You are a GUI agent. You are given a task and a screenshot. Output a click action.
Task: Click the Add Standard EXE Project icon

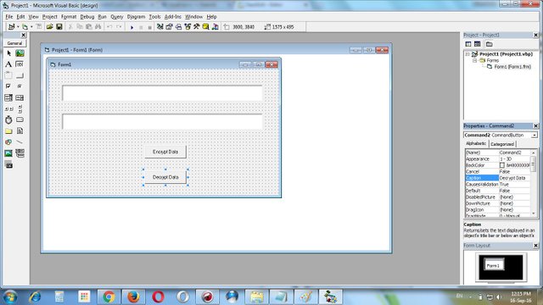tap(11, 26)
